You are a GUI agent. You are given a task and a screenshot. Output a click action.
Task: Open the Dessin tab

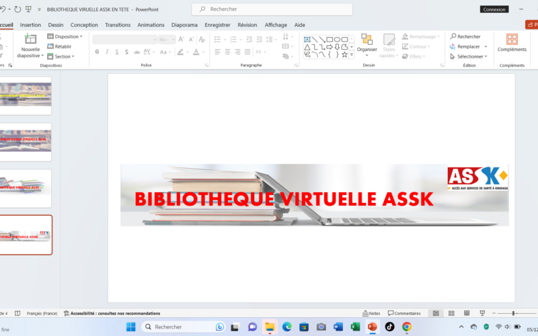[56, 25]
